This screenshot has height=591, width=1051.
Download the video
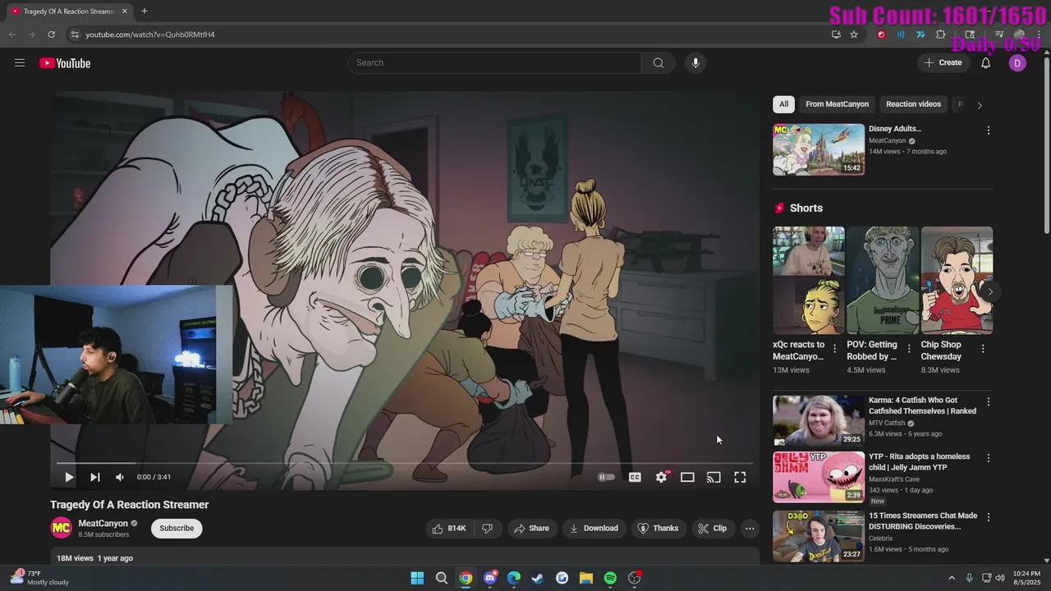(594, 529)
